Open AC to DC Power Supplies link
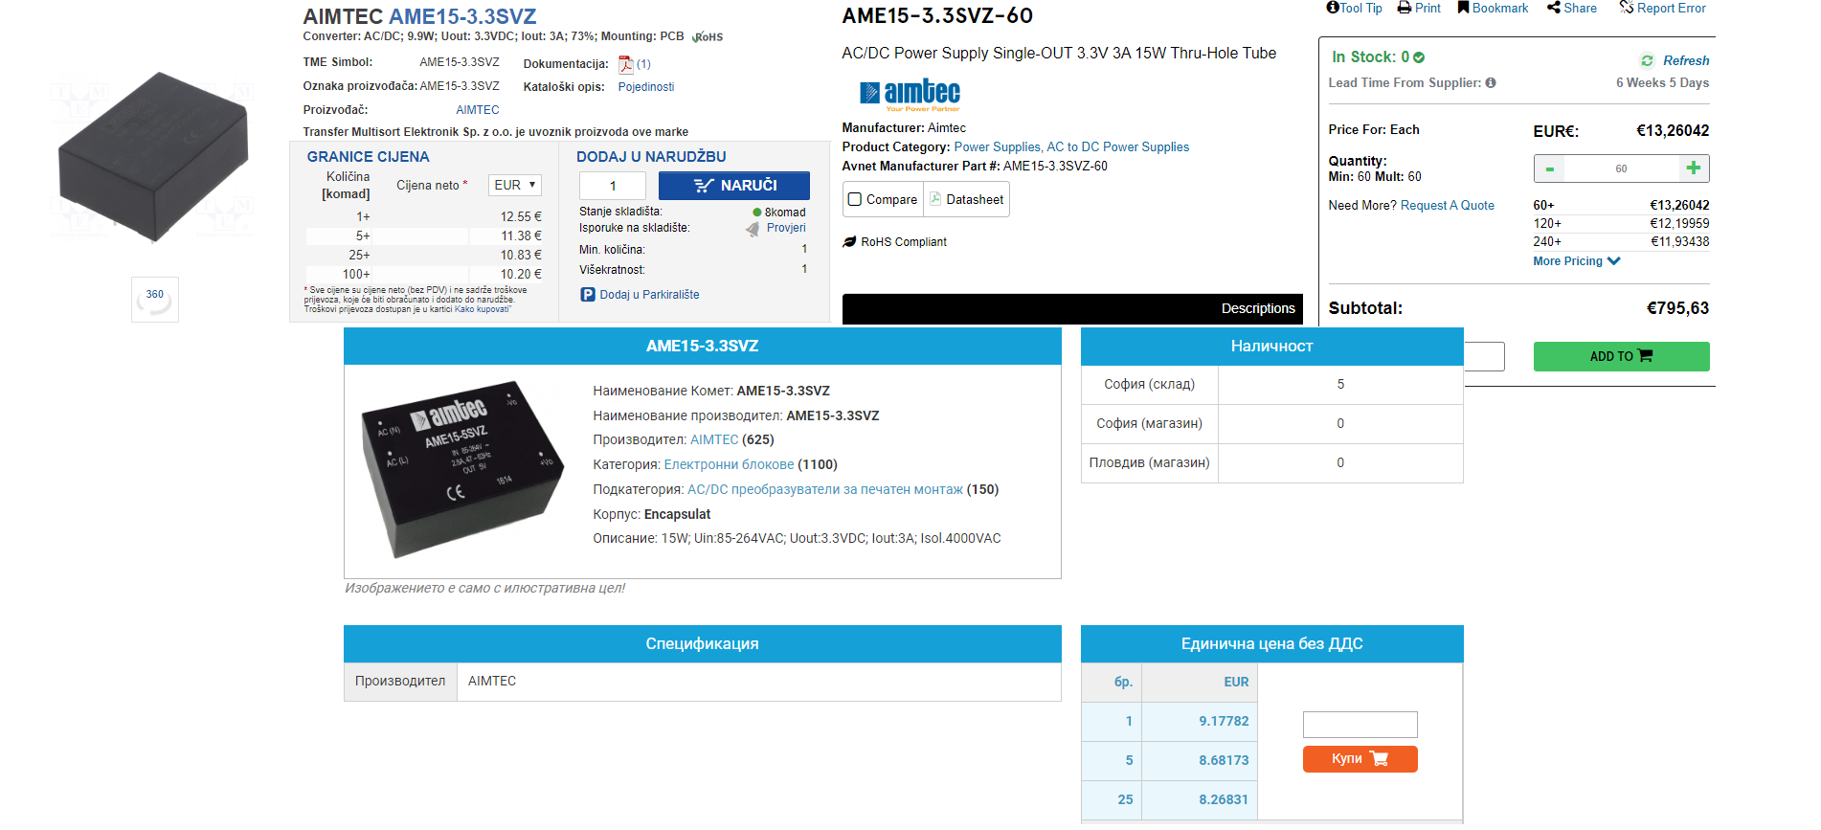The width and height of the screenshot is (1821, 830). [x=1118, y=147]
